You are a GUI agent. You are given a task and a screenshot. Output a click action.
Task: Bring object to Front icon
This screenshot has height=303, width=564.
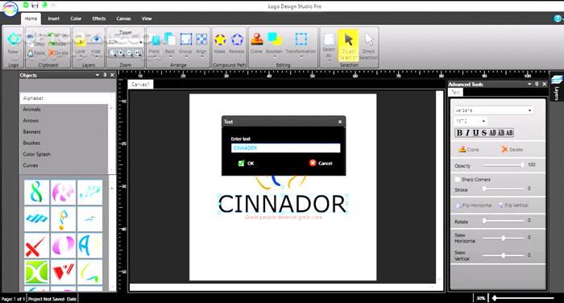pos(155,39)
